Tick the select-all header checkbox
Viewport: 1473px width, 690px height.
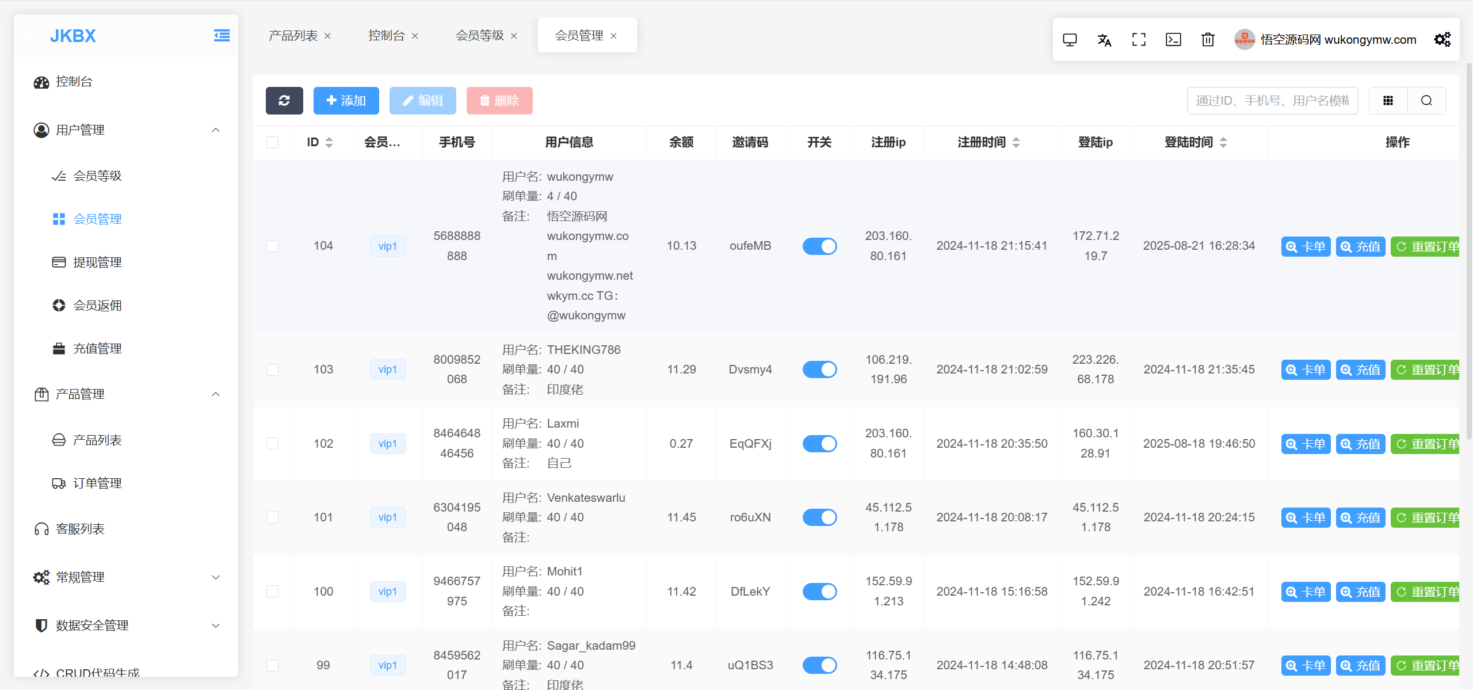click(273, 142)
